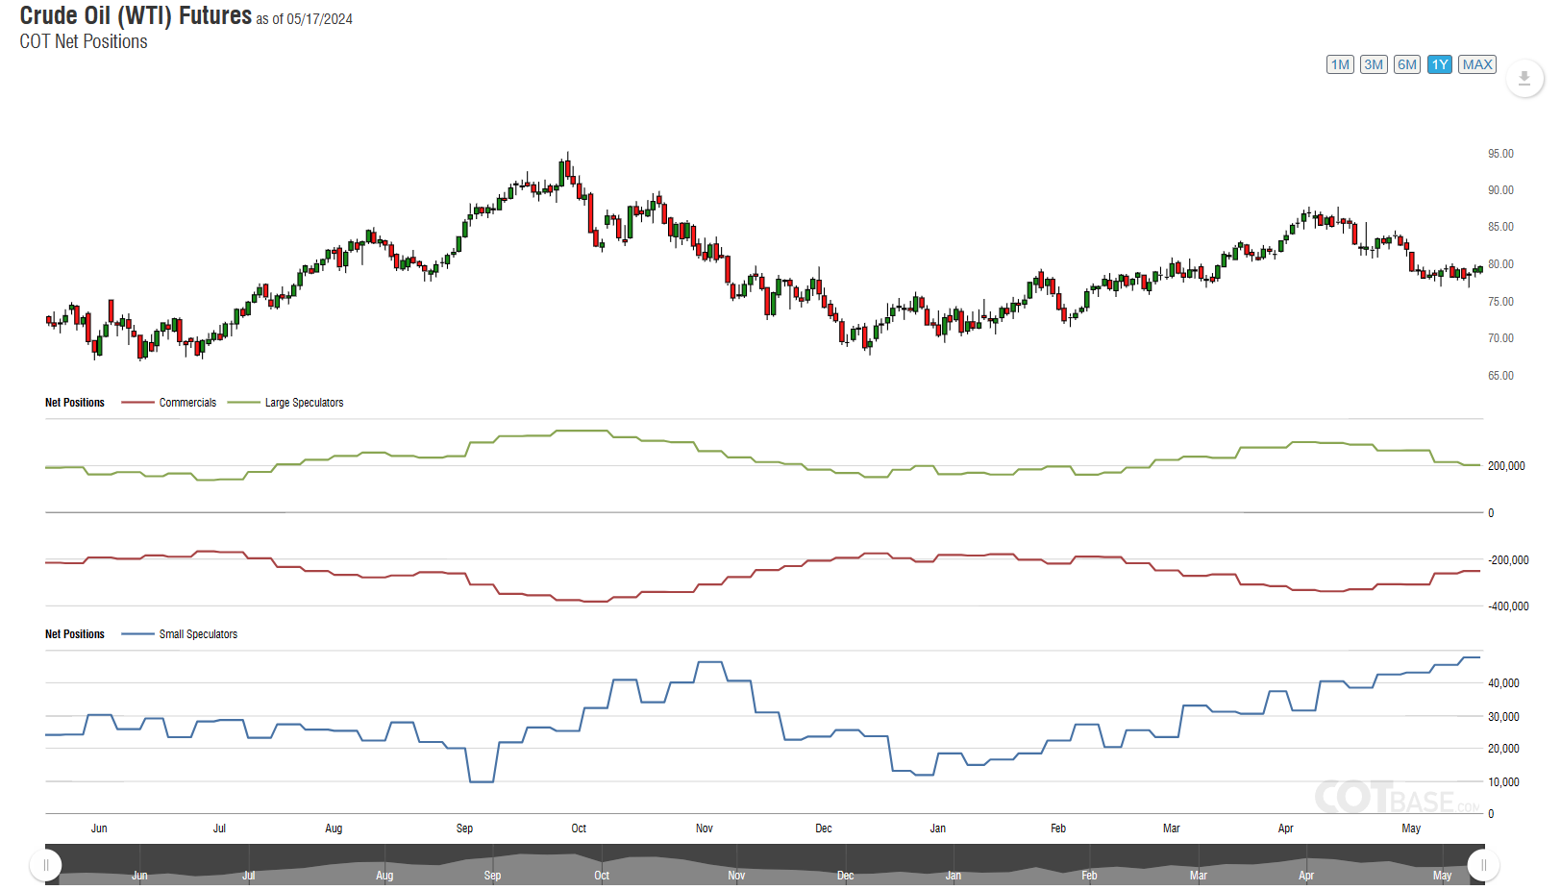Grab the right navigator range handle
This screenshot has width=1561, height=890.
pyautogui.click(x=1483, y=865)
